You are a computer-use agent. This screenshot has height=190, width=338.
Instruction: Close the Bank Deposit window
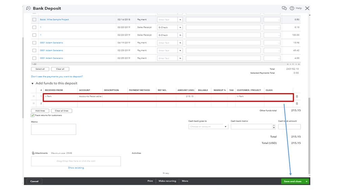pos(307,8)
